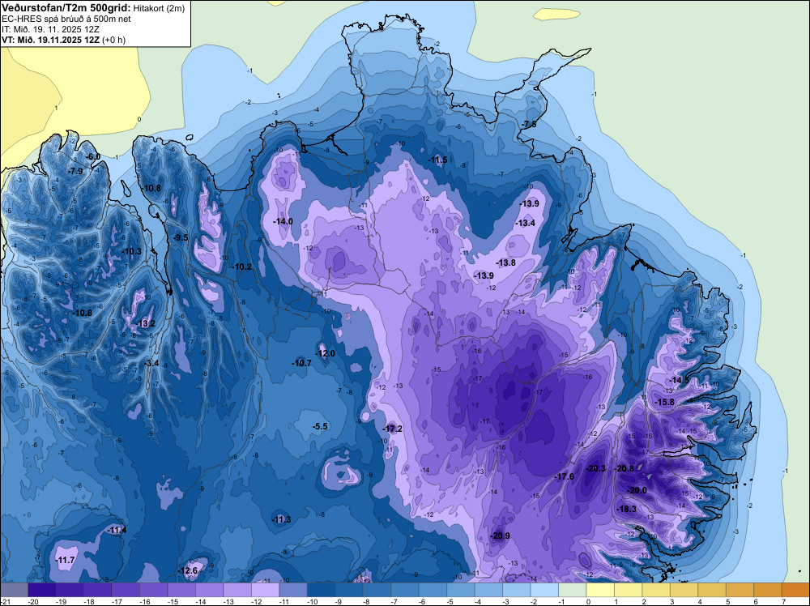Select the -14.5 temperature reading
Image resolution: width=810 pixels, height=606 pixels.
tap(679, 381)
